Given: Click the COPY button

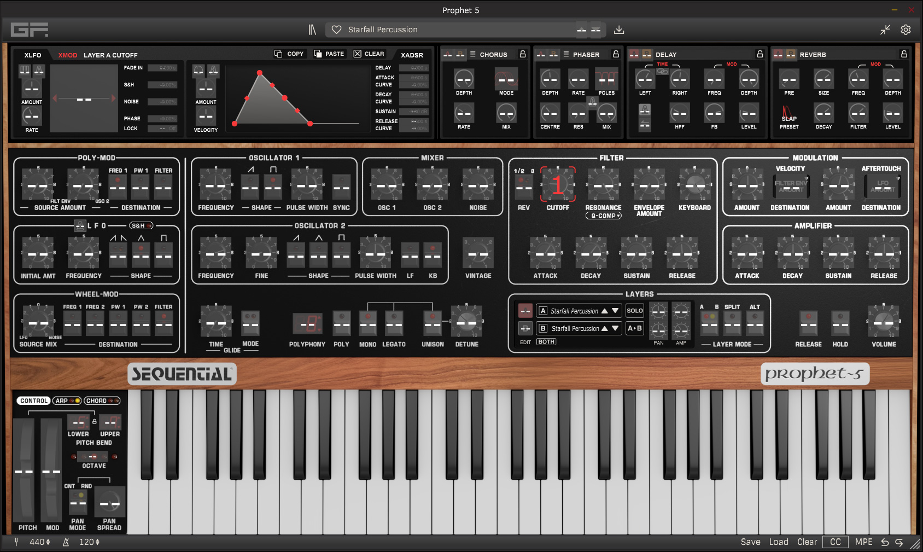Looking at the screenshot, I should tap(289, 54).
